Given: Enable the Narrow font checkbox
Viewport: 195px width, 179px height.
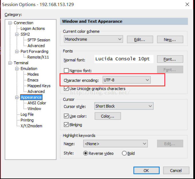Looking at the screenshot, I should 66,71.
